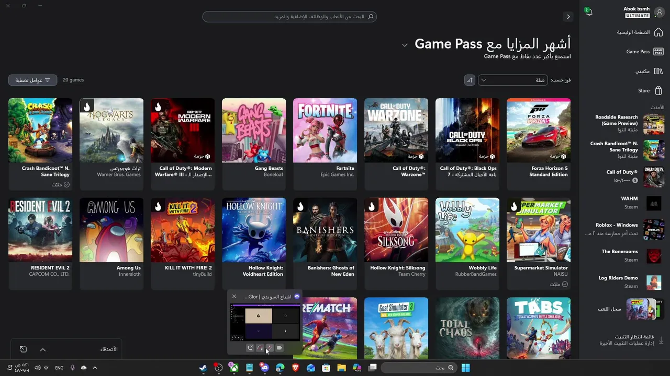Click the taskbar search box

pyautogui.click(x=419, y=368)
